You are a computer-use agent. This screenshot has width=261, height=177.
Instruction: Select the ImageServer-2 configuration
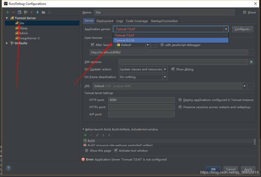tap(29, 38)
